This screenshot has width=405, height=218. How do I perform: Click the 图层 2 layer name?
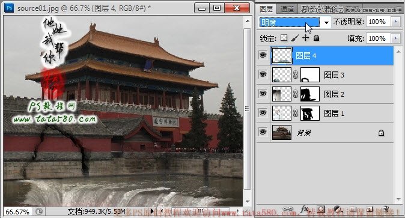(x=334, y=94)
